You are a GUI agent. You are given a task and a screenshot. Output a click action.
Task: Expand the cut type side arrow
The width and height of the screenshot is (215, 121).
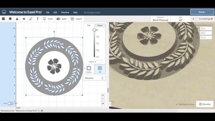(x=85, y=68)
